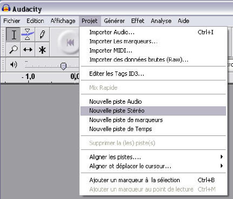Viewport: 233px width, 199px height.
Task: Open the Edition menu
Action: (x=35, y=21)
